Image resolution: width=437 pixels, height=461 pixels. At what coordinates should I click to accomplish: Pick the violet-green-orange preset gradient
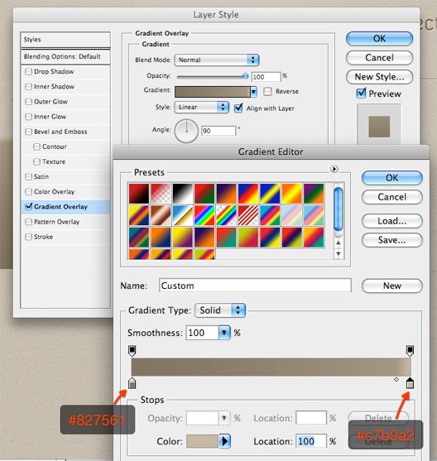(314, 194)
